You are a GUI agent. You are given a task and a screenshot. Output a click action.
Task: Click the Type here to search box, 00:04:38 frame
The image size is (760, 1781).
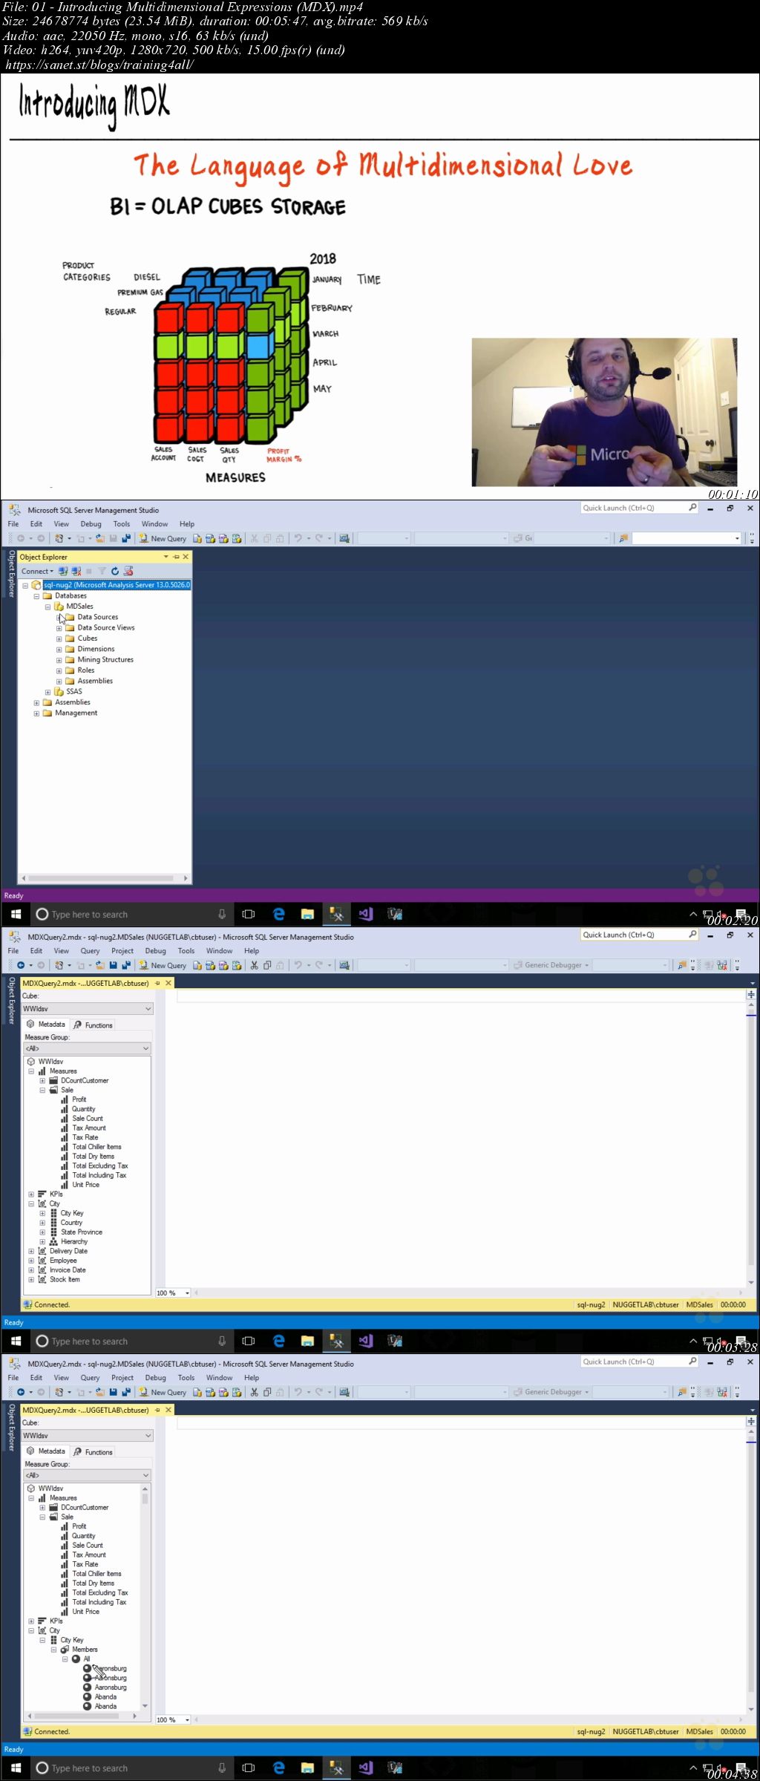pyautogui.click(x=130, y=1768)
